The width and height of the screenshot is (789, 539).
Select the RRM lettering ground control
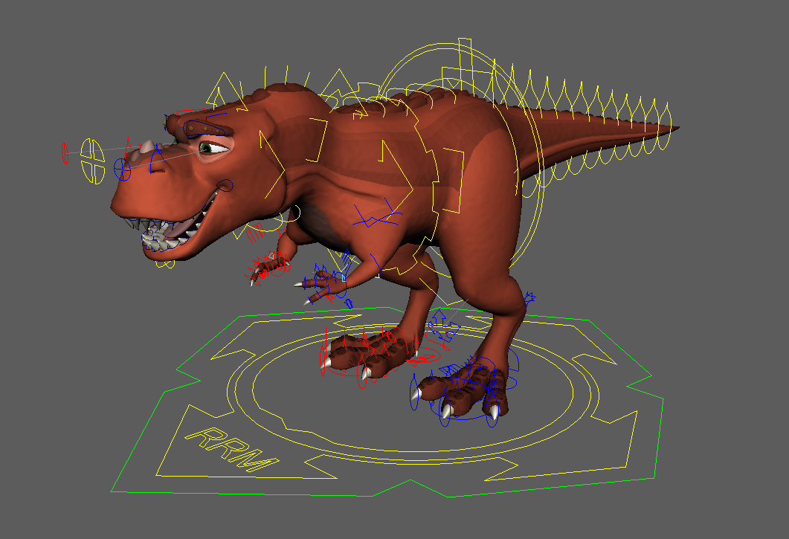click(x=232, y=449)
